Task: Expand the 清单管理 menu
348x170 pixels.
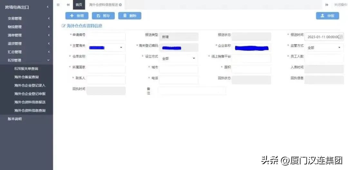Action: click(27, 35)
